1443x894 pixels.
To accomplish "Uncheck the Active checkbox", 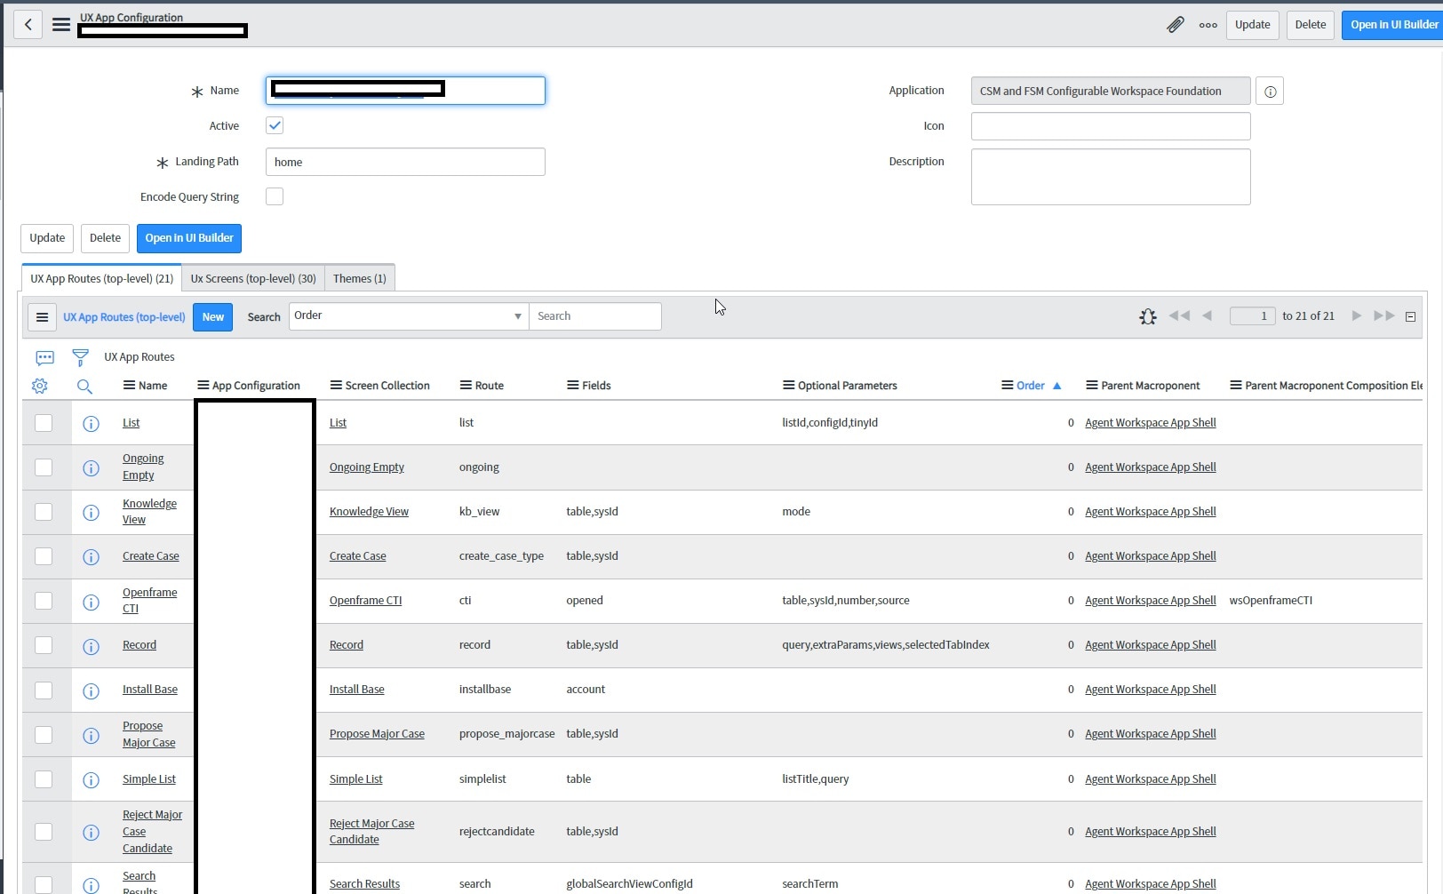I will coord(275,126).
